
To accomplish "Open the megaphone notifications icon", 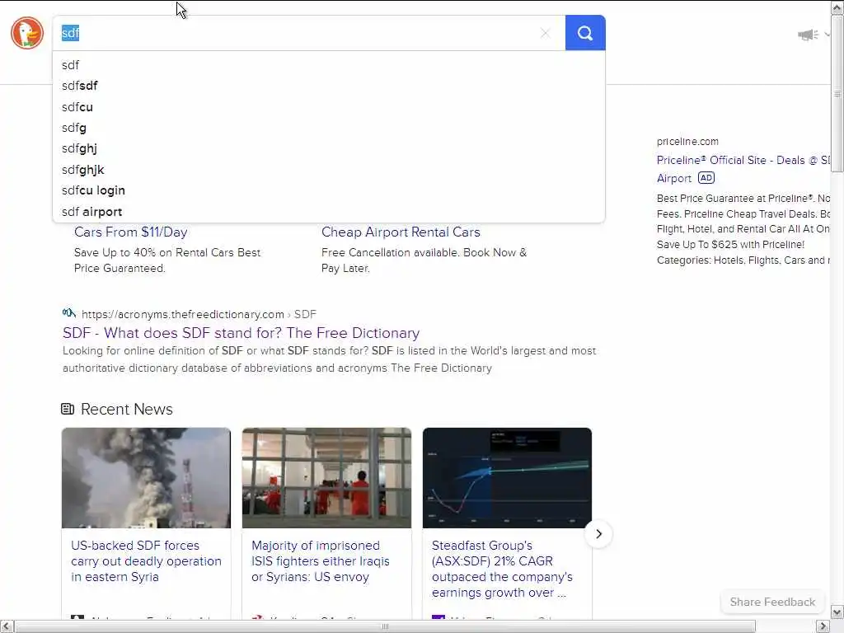I will (808, 35).
